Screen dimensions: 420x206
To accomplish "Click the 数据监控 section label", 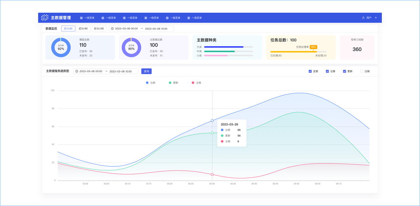I will coord(51,29).
